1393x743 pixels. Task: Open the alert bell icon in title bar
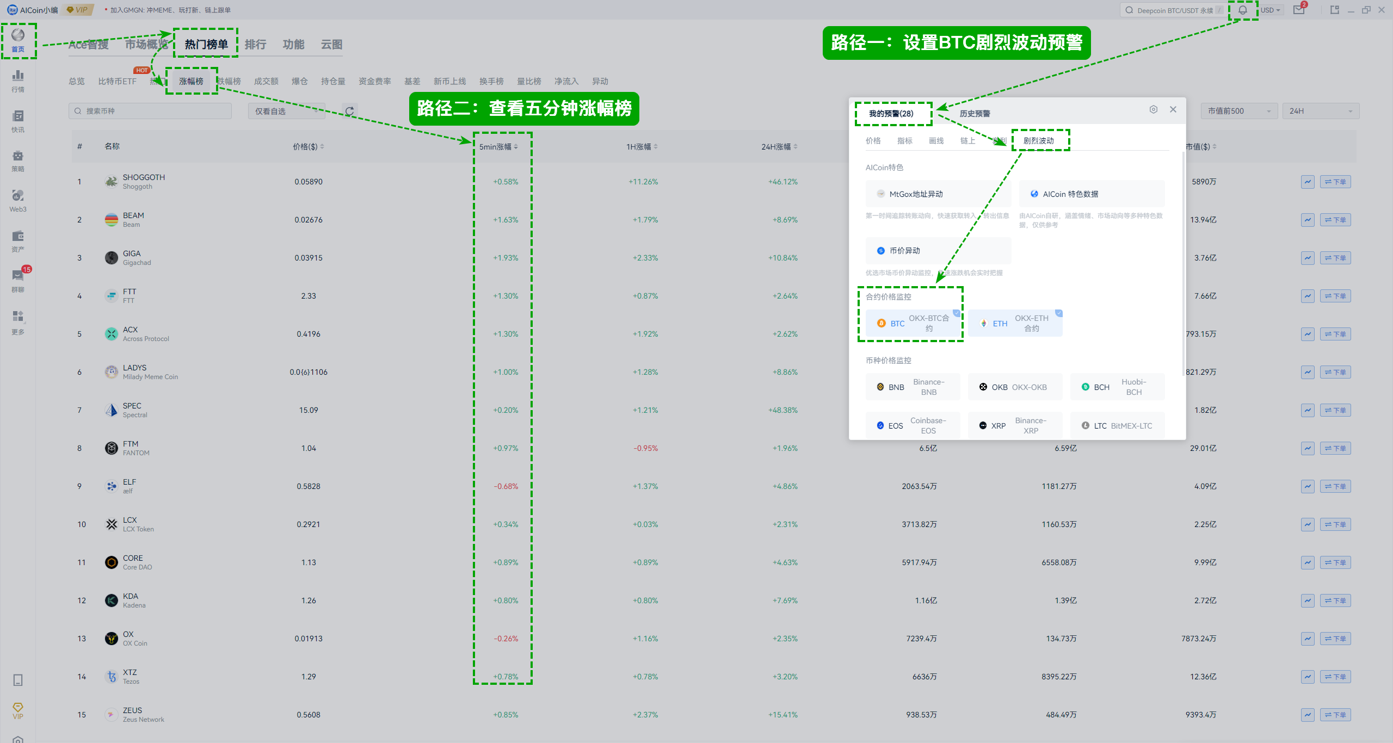click(x=1243, y=10)
